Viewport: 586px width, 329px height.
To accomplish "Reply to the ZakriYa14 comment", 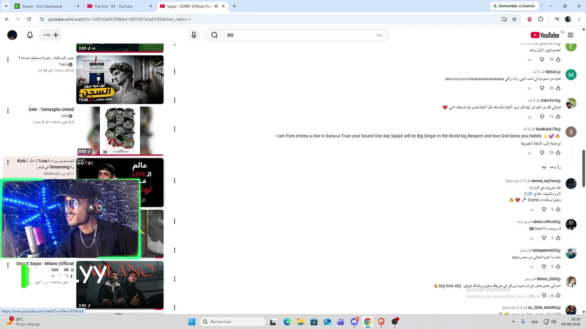I will (x=530, y=117).
